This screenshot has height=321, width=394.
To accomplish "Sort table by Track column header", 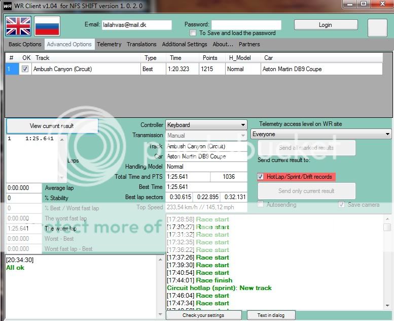I will click(86, 58).
